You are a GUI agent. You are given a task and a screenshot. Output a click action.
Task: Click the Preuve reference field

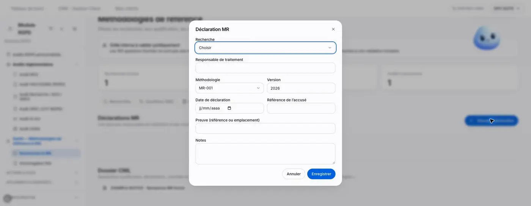tap(265, 128)
